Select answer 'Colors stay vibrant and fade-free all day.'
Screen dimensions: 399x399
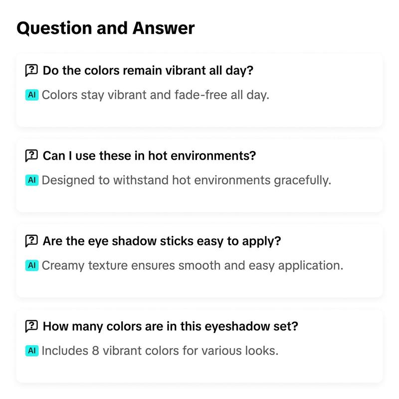pos(155,95)
